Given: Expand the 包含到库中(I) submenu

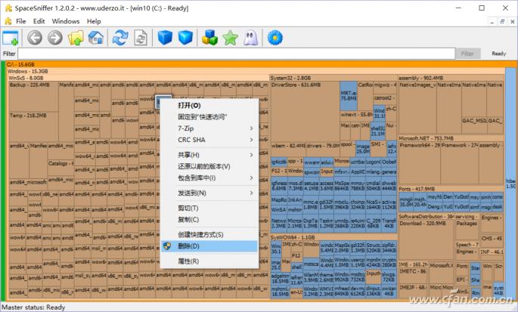Looking at the screenshot, I should point(209,178).
